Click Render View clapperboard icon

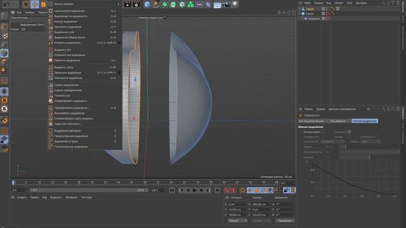pyautogui.click(x=128, y=4)
